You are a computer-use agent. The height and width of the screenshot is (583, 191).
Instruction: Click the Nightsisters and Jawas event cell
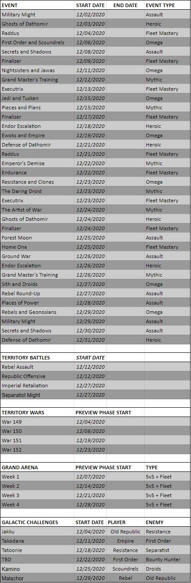coord(37,70)
